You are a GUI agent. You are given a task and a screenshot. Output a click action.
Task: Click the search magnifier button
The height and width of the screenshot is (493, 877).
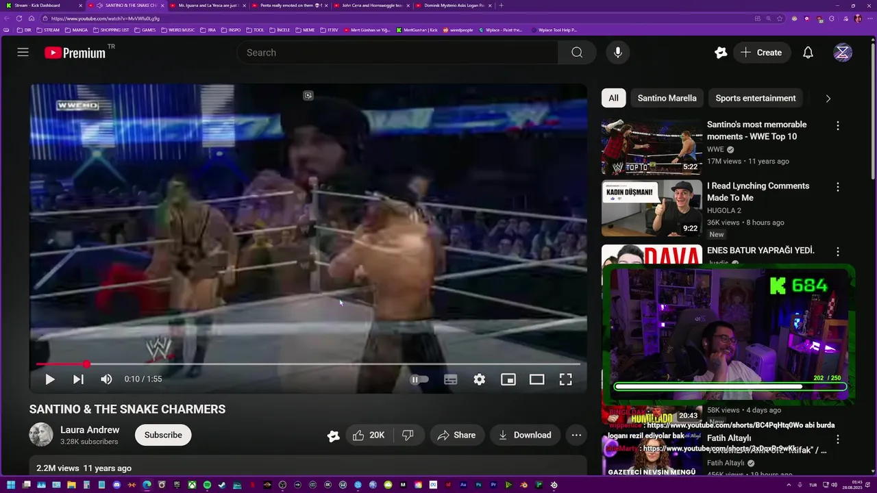click(x=577, y=53)
